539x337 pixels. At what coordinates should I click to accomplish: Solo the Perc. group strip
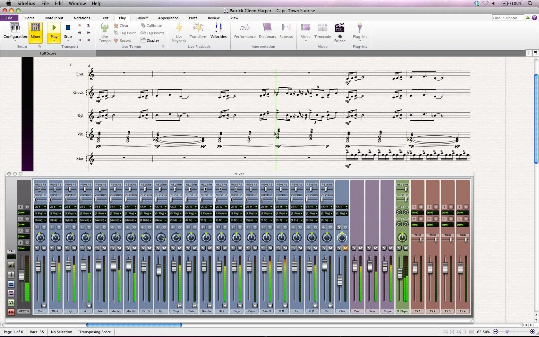click(354, 248)
